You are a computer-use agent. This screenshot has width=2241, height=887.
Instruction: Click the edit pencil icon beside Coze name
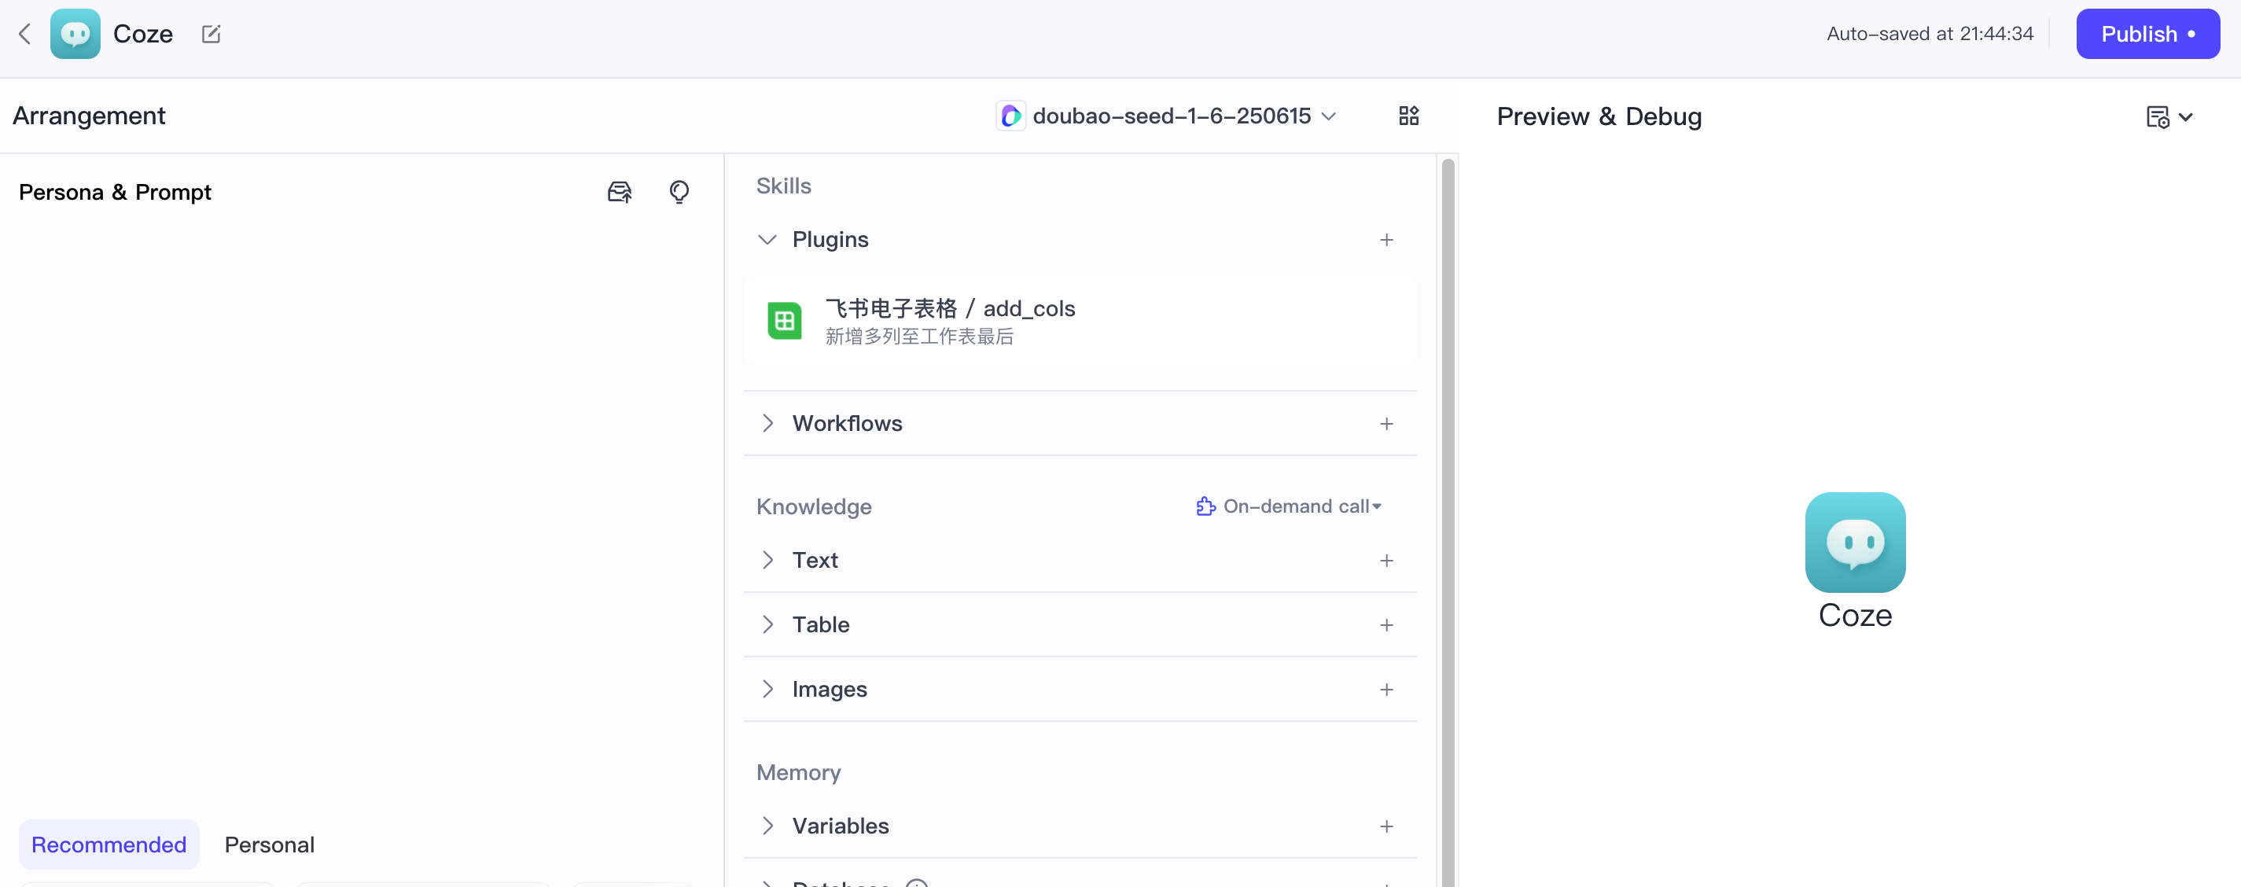[211, 34]
